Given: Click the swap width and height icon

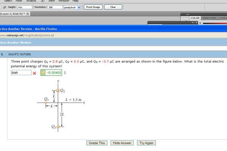Looking at the screenshot, I should pyautogui.click(x=5, y=7).
